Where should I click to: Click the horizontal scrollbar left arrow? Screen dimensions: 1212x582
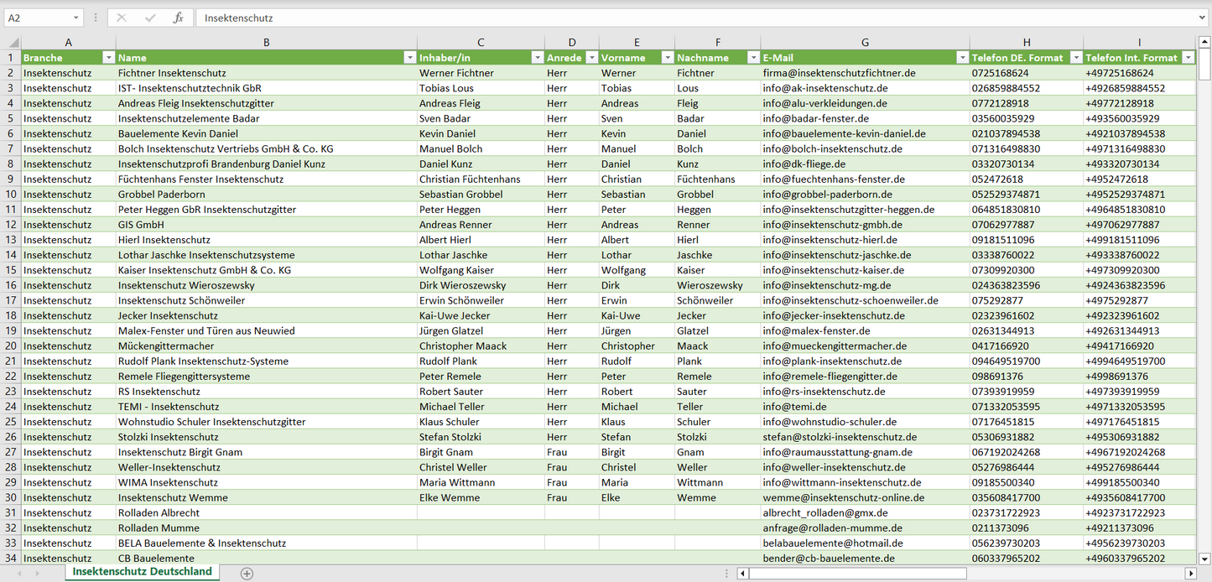(x=742, y=574)
